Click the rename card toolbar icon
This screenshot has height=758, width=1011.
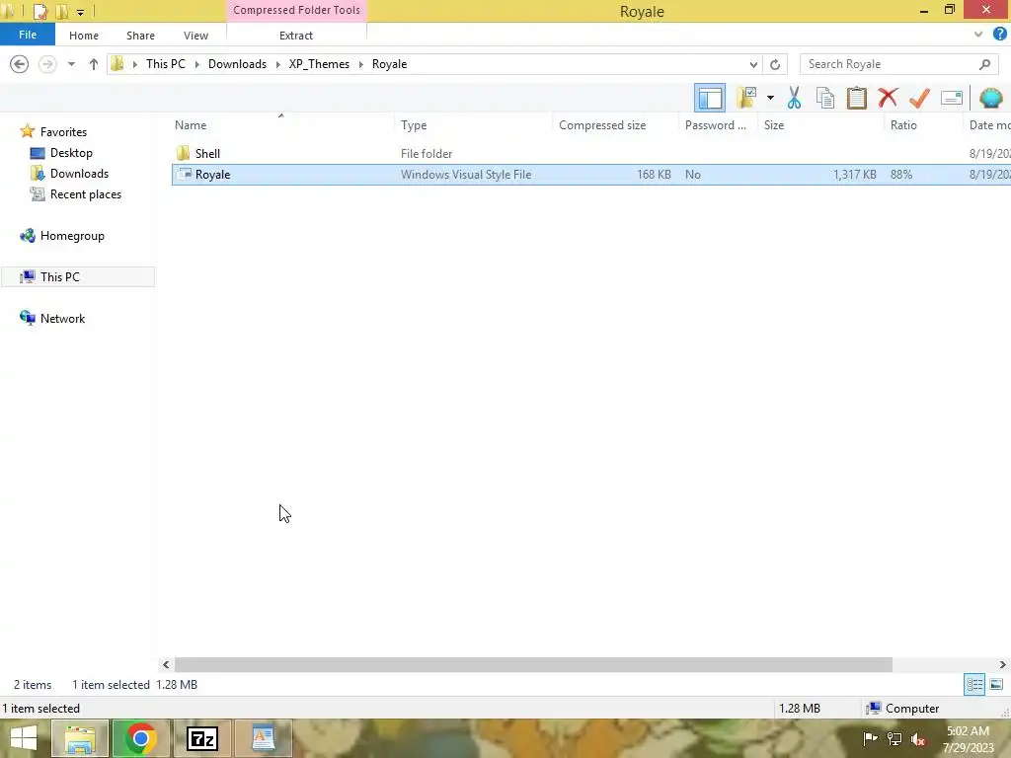tap(952, 98)
